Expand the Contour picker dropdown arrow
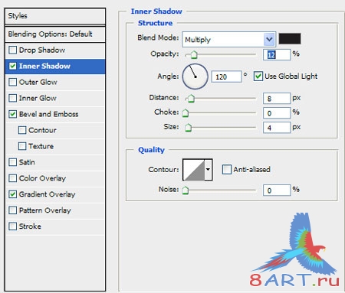This screenshot has height=293, width=345. [x=209, y=170]
